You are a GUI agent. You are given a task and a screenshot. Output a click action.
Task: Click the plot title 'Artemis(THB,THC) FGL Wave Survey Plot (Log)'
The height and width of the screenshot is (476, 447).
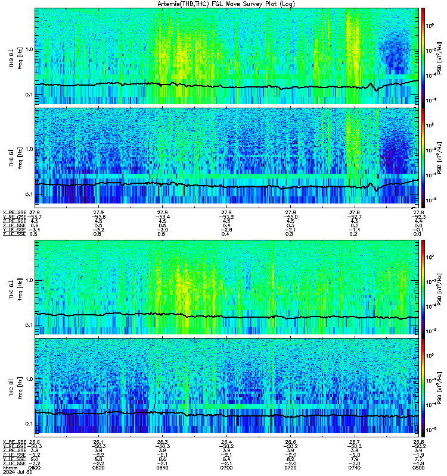click(x=226, y=4)
